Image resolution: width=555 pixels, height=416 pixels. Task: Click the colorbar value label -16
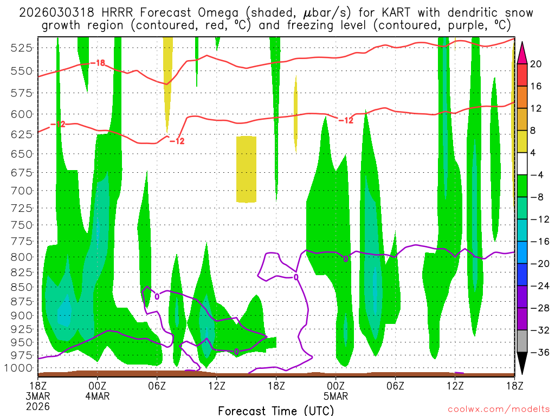pos(540,241)
